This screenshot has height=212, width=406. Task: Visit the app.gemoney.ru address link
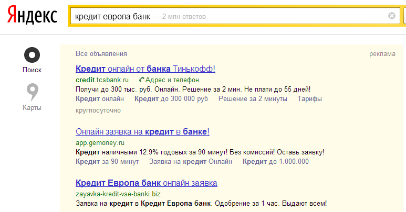(100, 143)
